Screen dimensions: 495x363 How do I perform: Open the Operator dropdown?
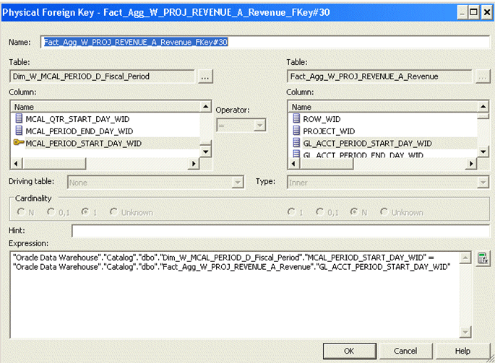coord(259,126)
